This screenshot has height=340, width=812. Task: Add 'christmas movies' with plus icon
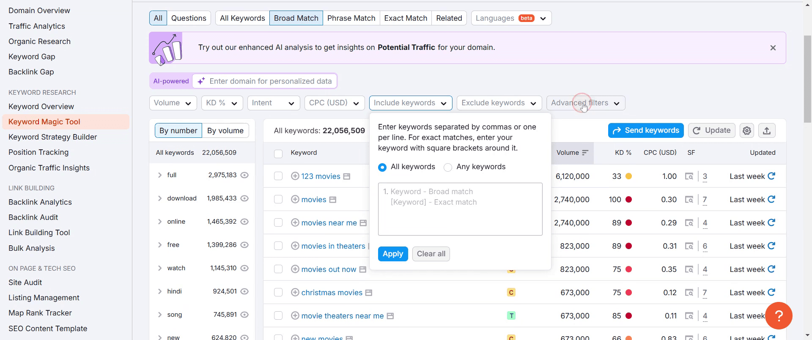(295, 292)
